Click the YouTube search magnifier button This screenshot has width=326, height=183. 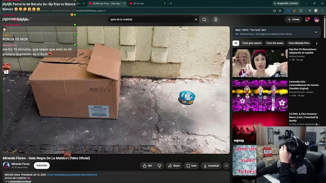click(x=204, y=19)
